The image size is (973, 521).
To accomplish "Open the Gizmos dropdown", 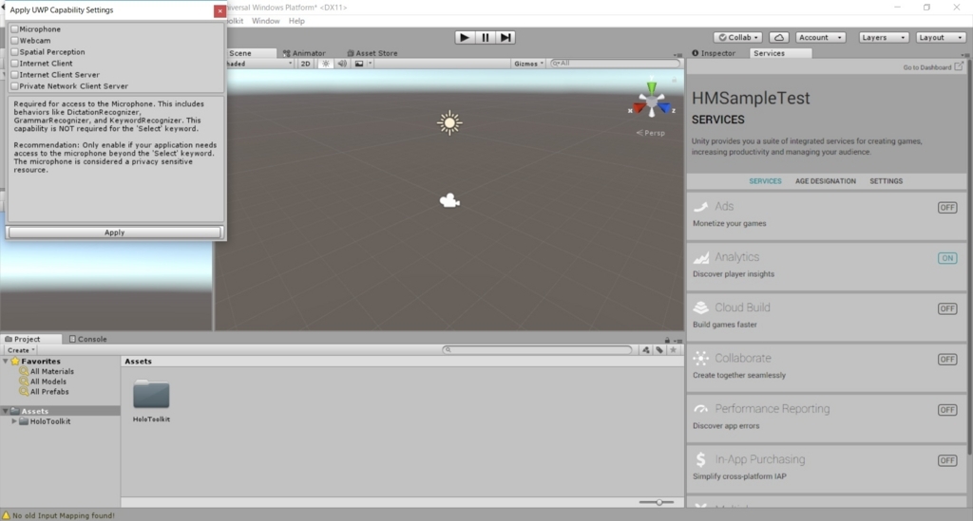I will click(528, 64).
